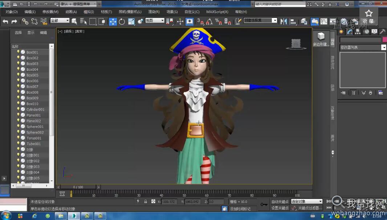Toggle visibility bulb for Torus001
Viewport: 387px width, 220px height.
click(x=18, y=138)
